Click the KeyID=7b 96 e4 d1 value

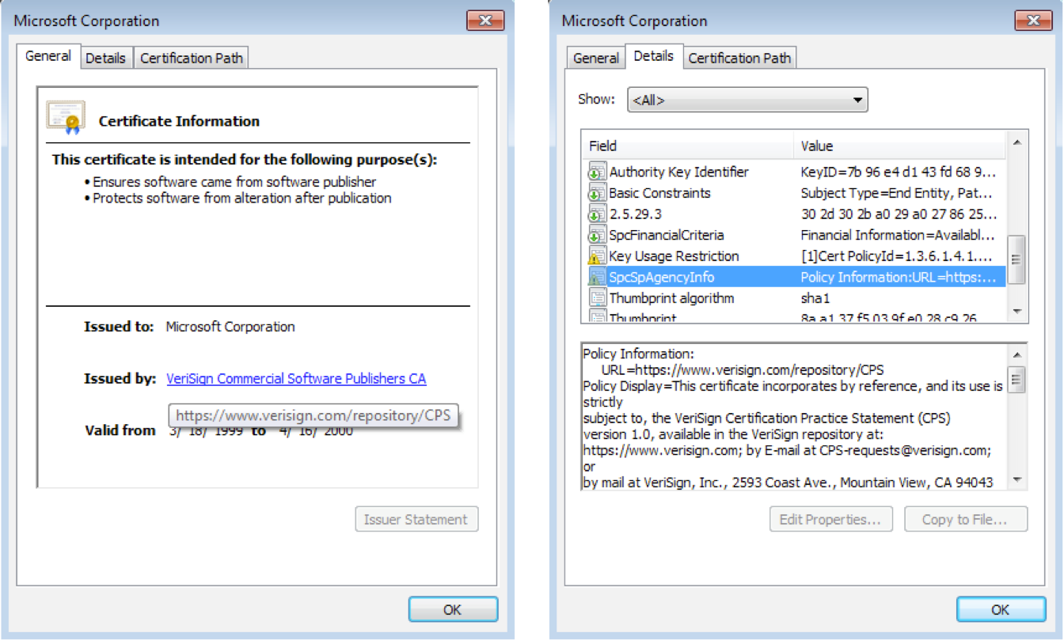pyautogui.click(x=899, y=172)
